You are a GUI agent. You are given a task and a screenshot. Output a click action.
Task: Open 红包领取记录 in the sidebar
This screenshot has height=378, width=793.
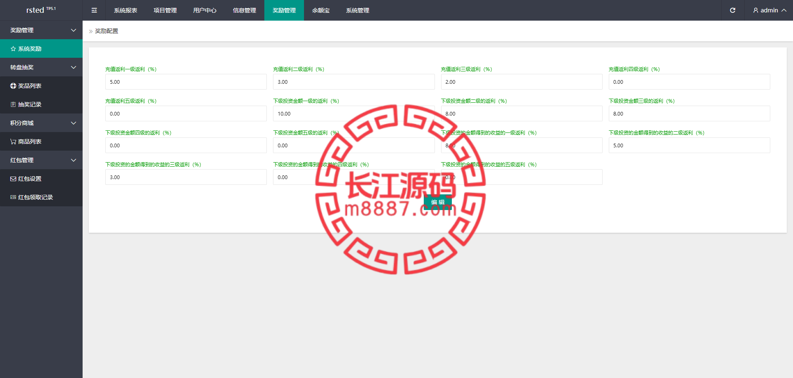(41, 197)
